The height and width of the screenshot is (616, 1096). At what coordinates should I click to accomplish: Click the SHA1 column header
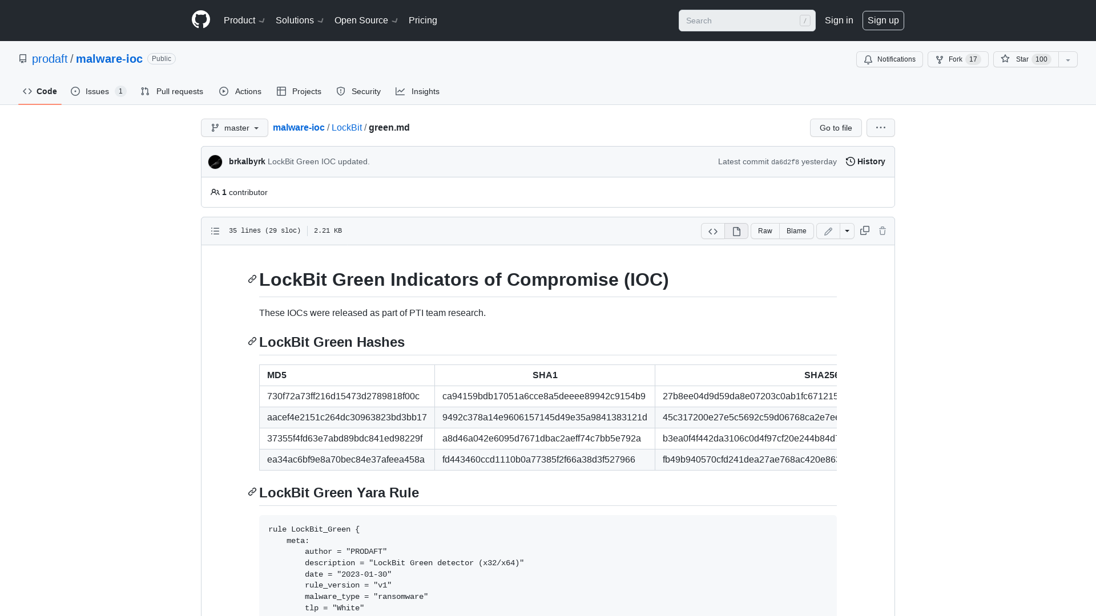click(545, 375)
